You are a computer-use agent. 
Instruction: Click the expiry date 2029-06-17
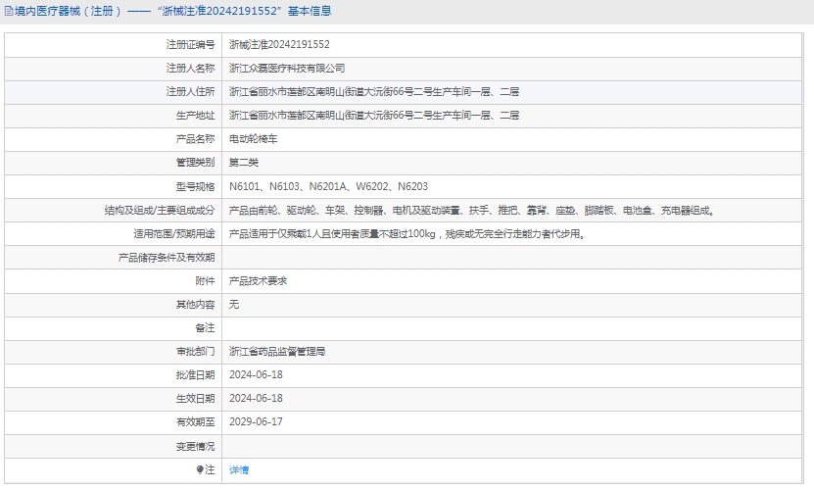(256, 421)
